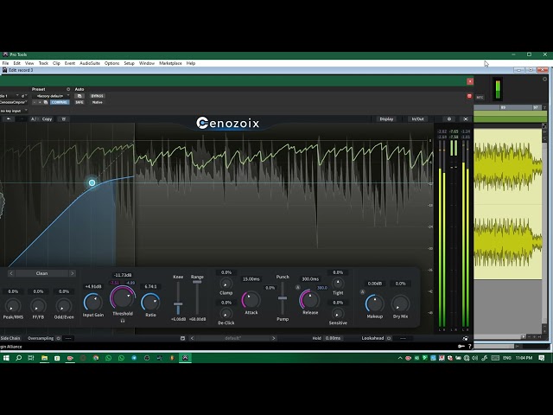Viewport: 553px width, 415px height.
Task: Toggle Lookahead power switch
Action: click(x=389, y=338)
